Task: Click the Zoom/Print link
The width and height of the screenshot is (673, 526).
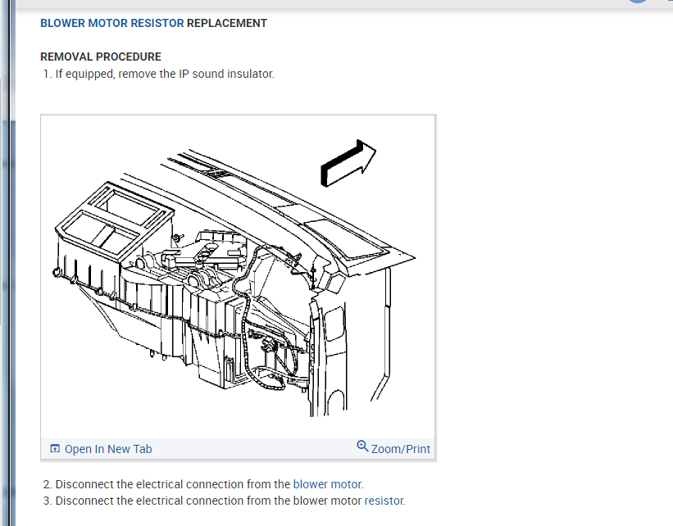Action: coord(400,449)
